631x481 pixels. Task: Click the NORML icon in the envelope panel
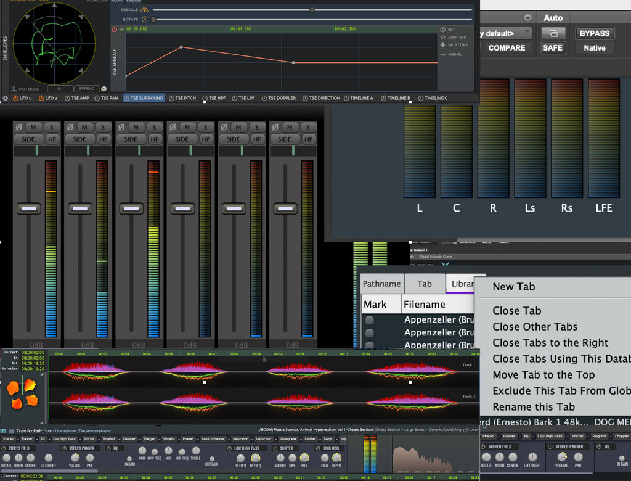[x=442, y=54]
